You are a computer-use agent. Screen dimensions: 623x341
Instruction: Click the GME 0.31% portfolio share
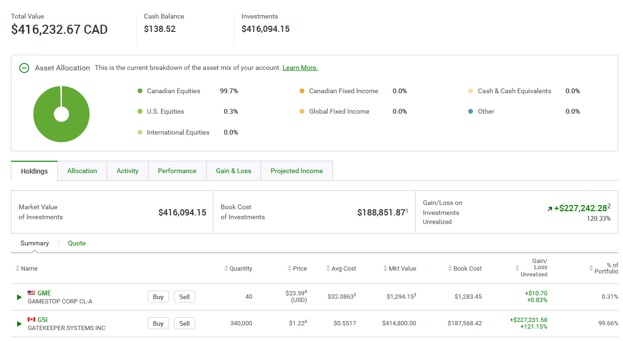pos(610,297)
